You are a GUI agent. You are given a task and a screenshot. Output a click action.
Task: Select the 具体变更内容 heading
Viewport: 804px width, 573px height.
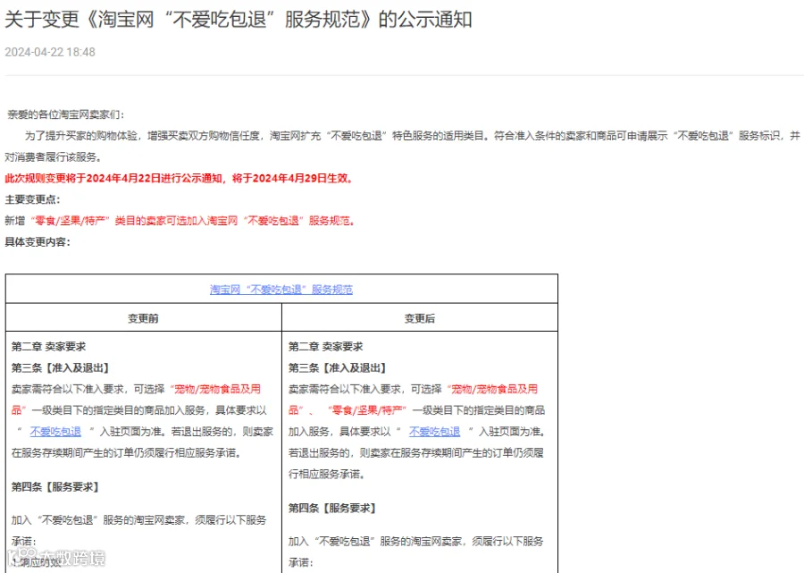38,241
